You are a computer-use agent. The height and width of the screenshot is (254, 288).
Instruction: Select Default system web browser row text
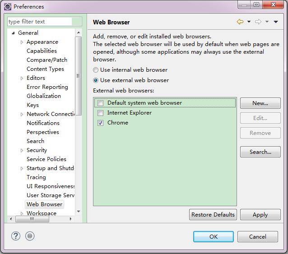coord(144,103)
